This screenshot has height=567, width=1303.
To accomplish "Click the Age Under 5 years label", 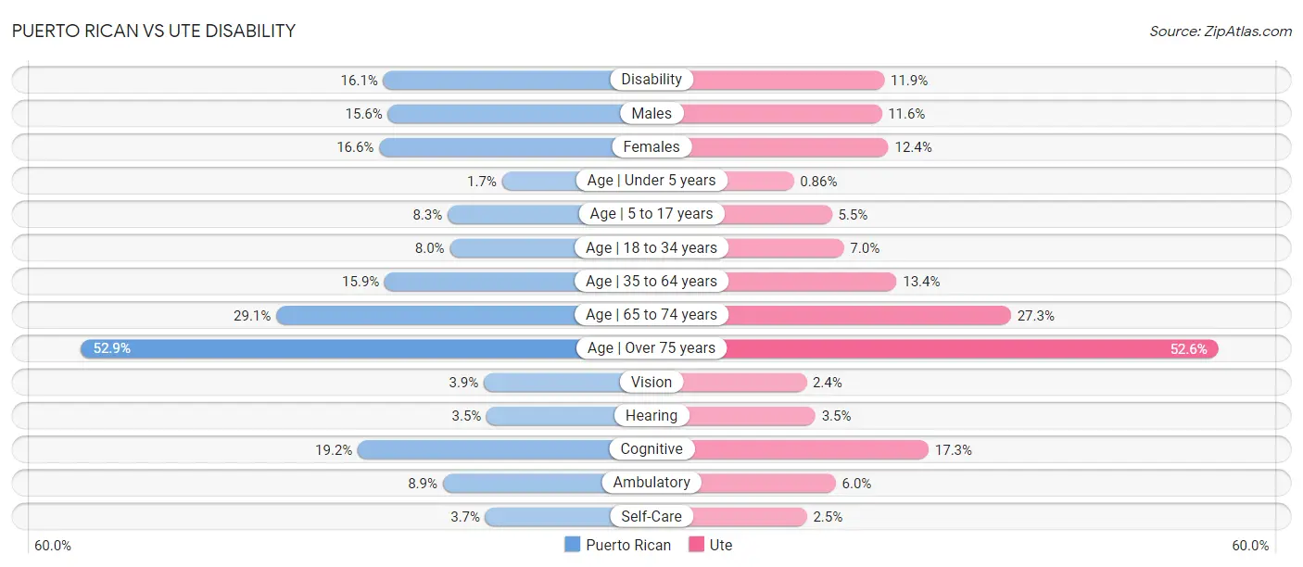I will [x=651, y=181].
